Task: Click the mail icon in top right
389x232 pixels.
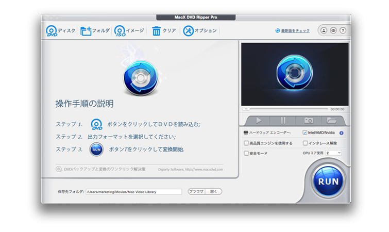Action: tap(333, 30)
